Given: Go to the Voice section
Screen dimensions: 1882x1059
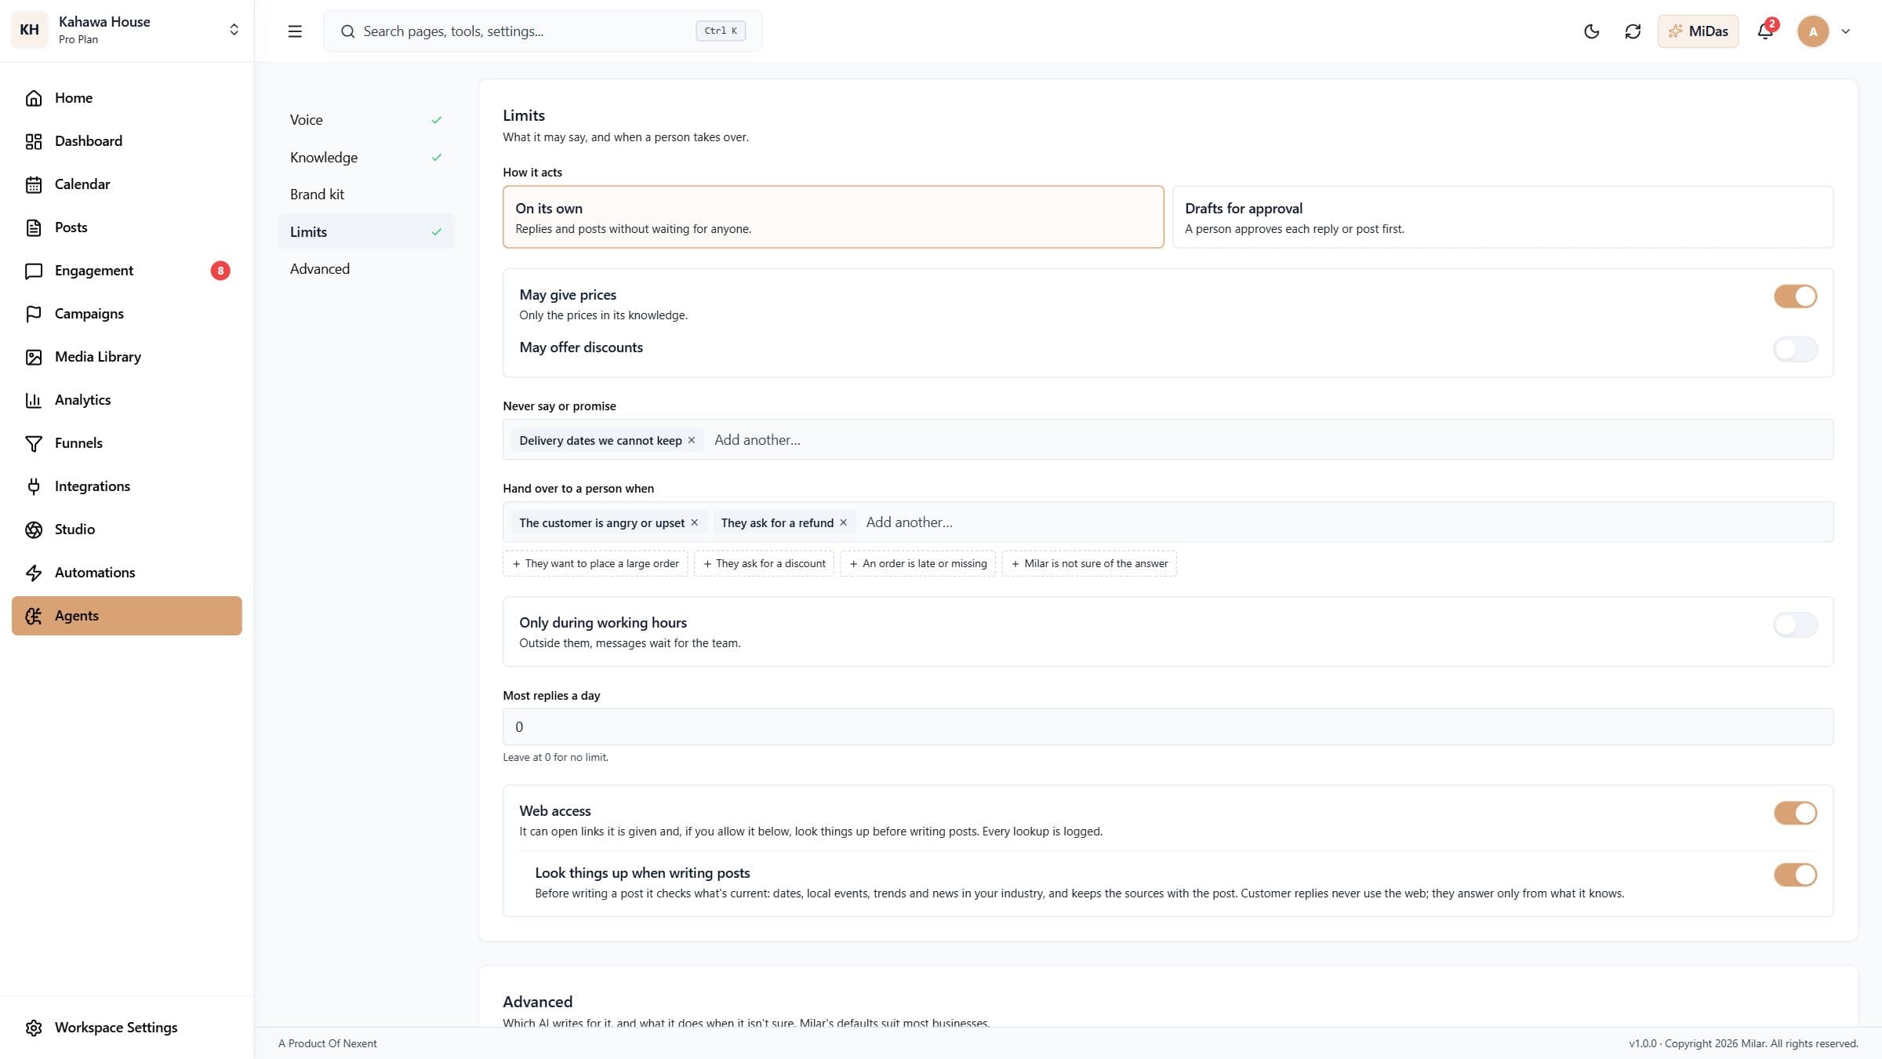Looking at the screenshot, I should 366,120.
